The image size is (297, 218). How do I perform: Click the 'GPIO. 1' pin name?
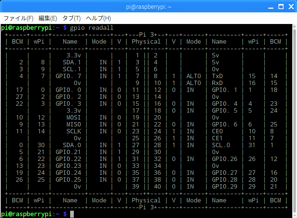point(224,90)
